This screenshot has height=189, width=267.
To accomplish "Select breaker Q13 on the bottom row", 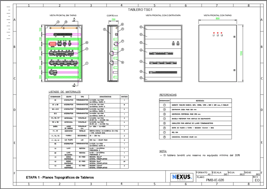I will click(x=55, y=73).
